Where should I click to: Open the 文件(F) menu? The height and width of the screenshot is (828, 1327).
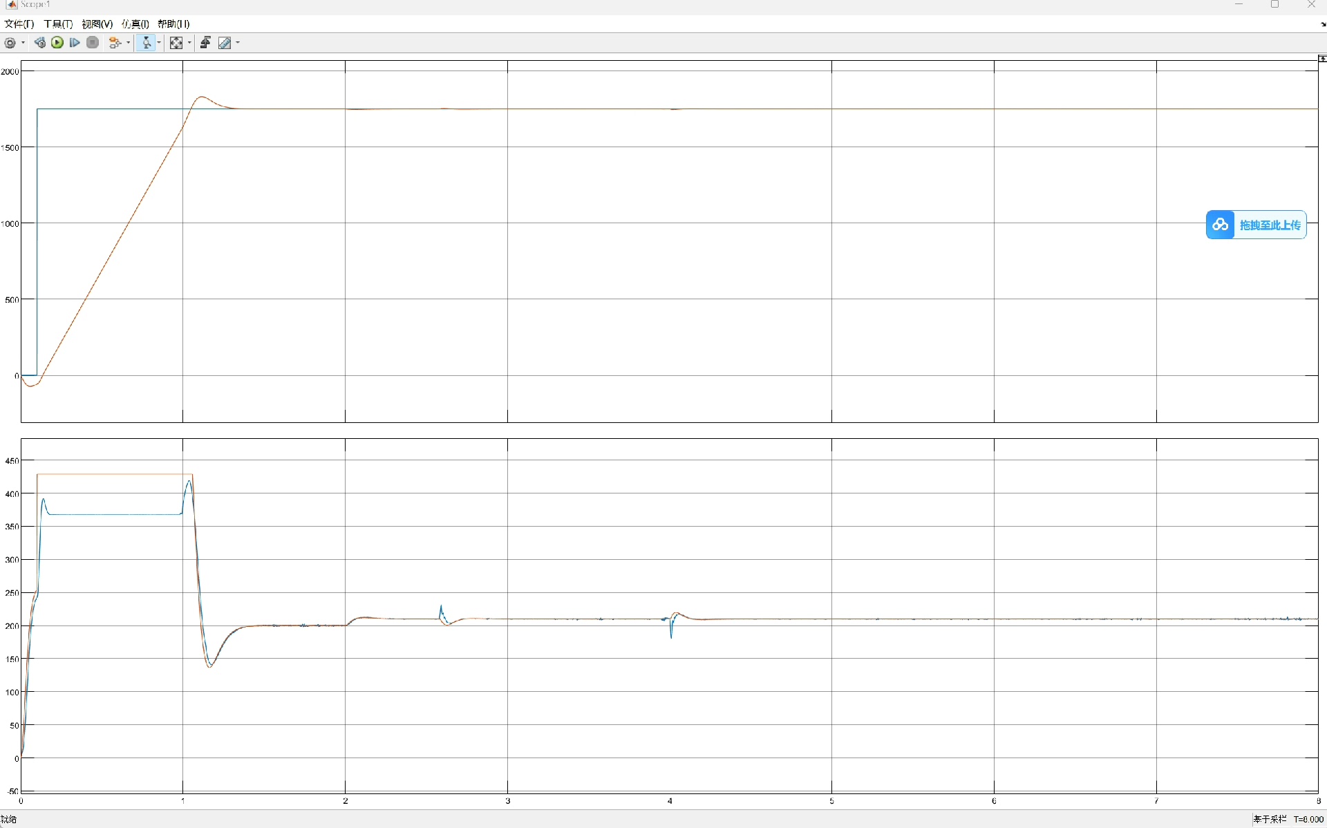[x=19, y=23]
